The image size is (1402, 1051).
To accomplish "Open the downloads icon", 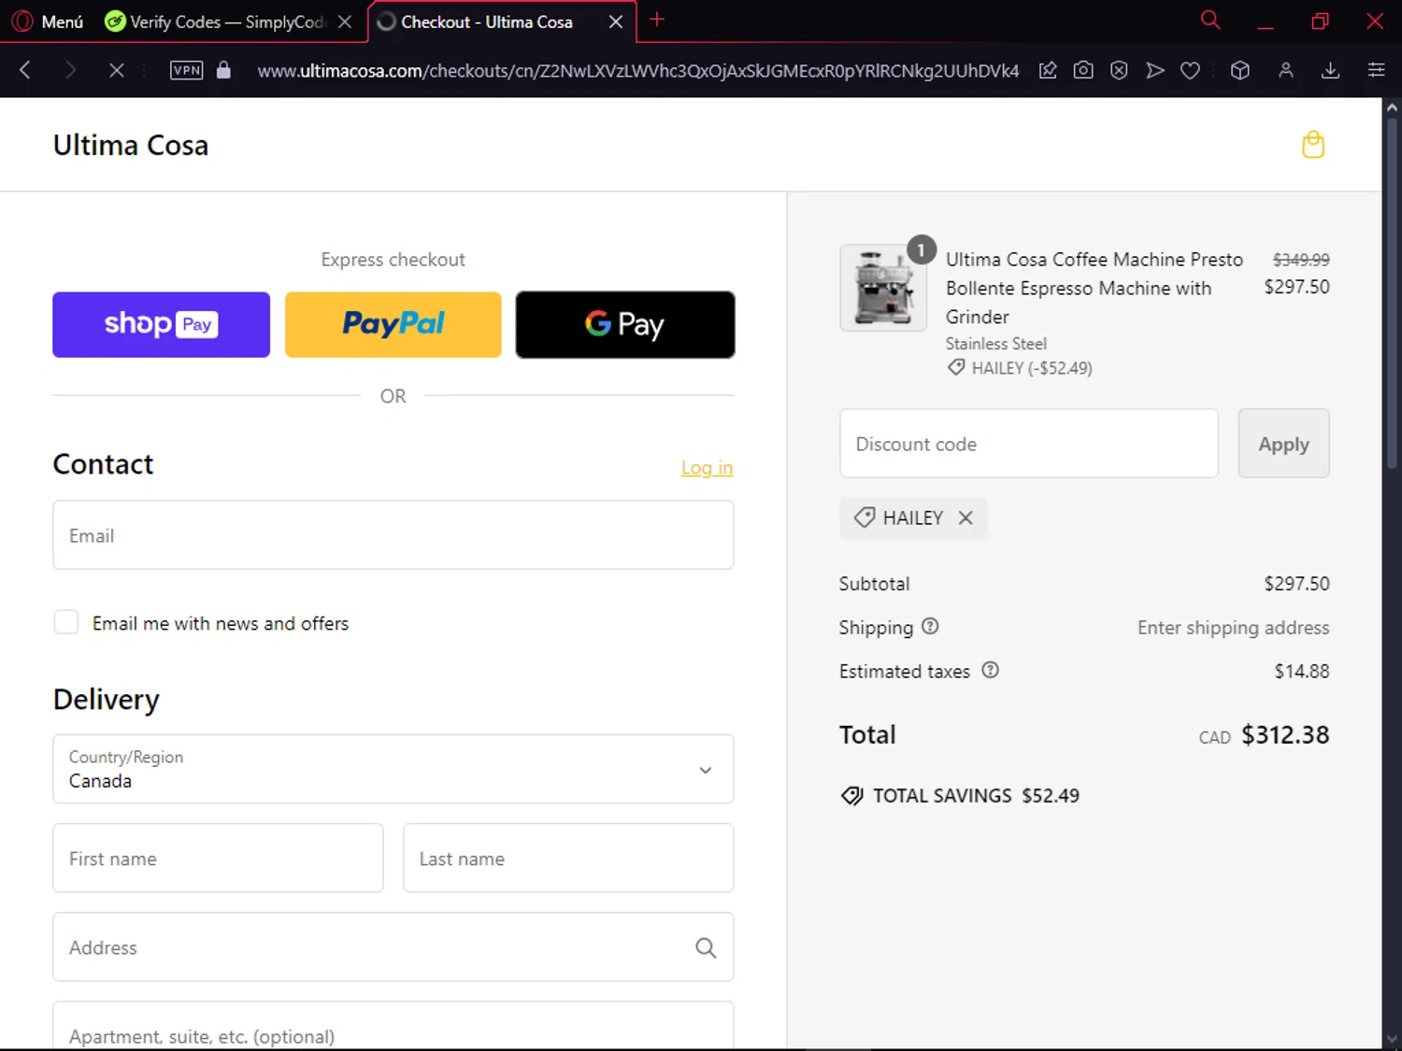I will click(1331, 70).
